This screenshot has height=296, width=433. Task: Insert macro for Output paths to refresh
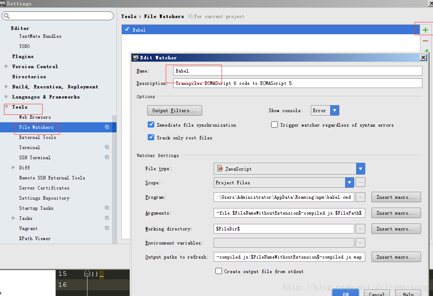(396, 257)
